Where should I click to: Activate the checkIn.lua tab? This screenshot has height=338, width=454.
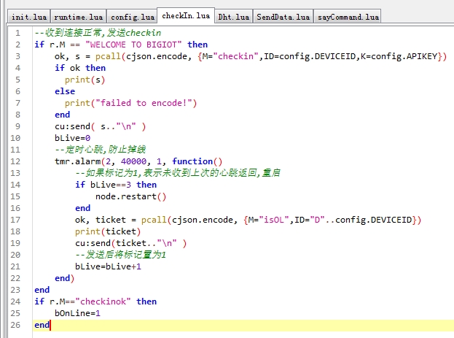pos(186,15)
